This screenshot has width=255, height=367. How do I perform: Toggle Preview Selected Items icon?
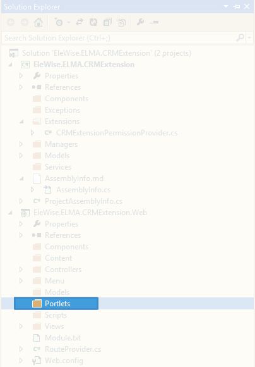[155, 22]
